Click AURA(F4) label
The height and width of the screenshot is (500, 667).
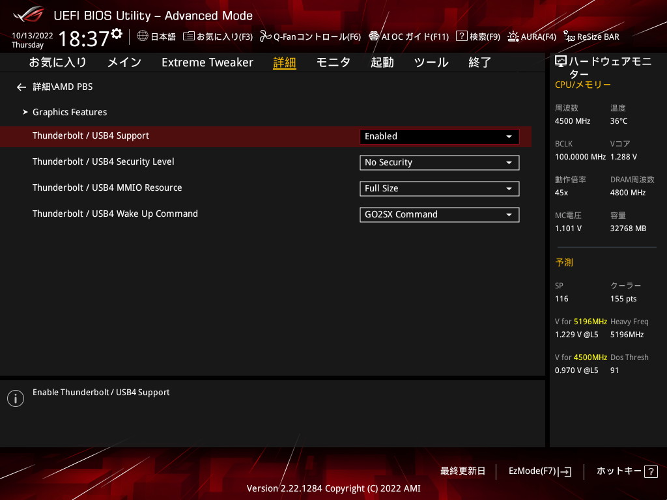pyautogui.click(x=539, y=36)
